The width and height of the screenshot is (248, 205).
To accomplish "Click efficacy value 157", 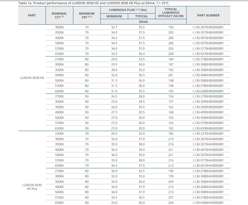I will click(x=171, y=101).
